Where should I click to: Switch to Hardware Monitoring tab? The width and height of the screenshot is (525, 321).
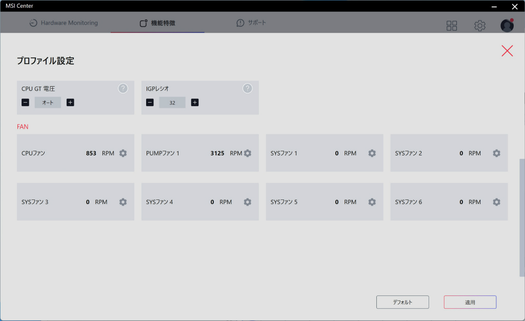click(x=64, y=23)
